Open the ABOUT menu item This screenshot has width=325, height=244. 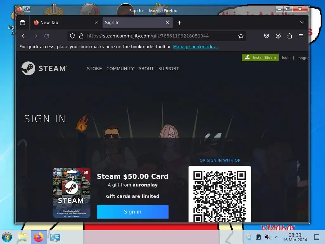click(146, 69)
